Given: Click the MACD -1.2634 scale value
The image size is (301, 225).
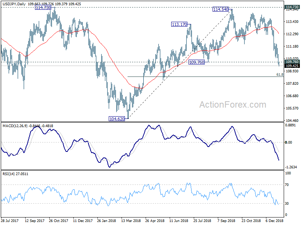Looking at the screenshot, I should point(291,167).
